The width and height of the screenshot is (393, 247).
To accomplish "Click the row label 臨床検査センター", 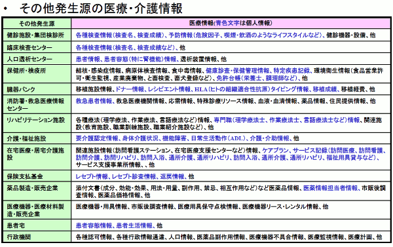I will click(x=29, y=47).
